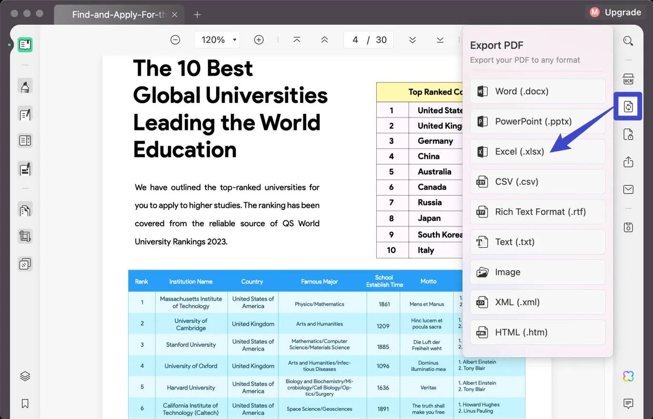
Task: Open the Organize Pages tool
Action: pyautogui.click(x=25, y=209)
